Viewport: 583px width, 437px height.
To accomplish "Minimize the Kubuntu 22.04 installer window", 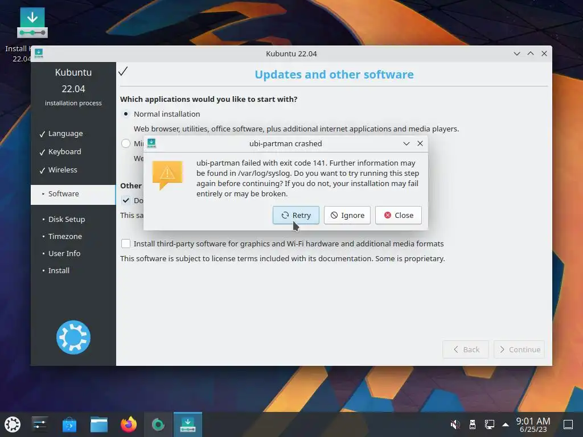I will (517, 53).
